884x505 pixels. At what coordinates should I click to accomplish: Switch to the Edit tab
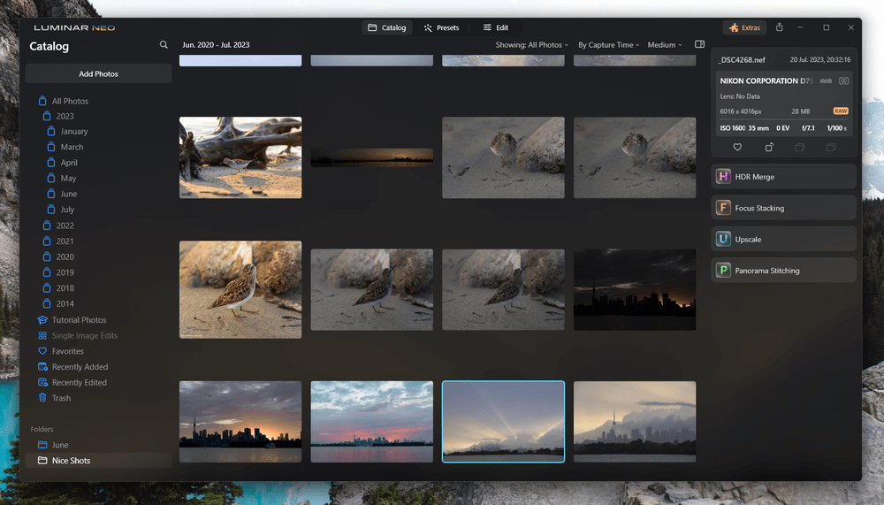(495, 27)
